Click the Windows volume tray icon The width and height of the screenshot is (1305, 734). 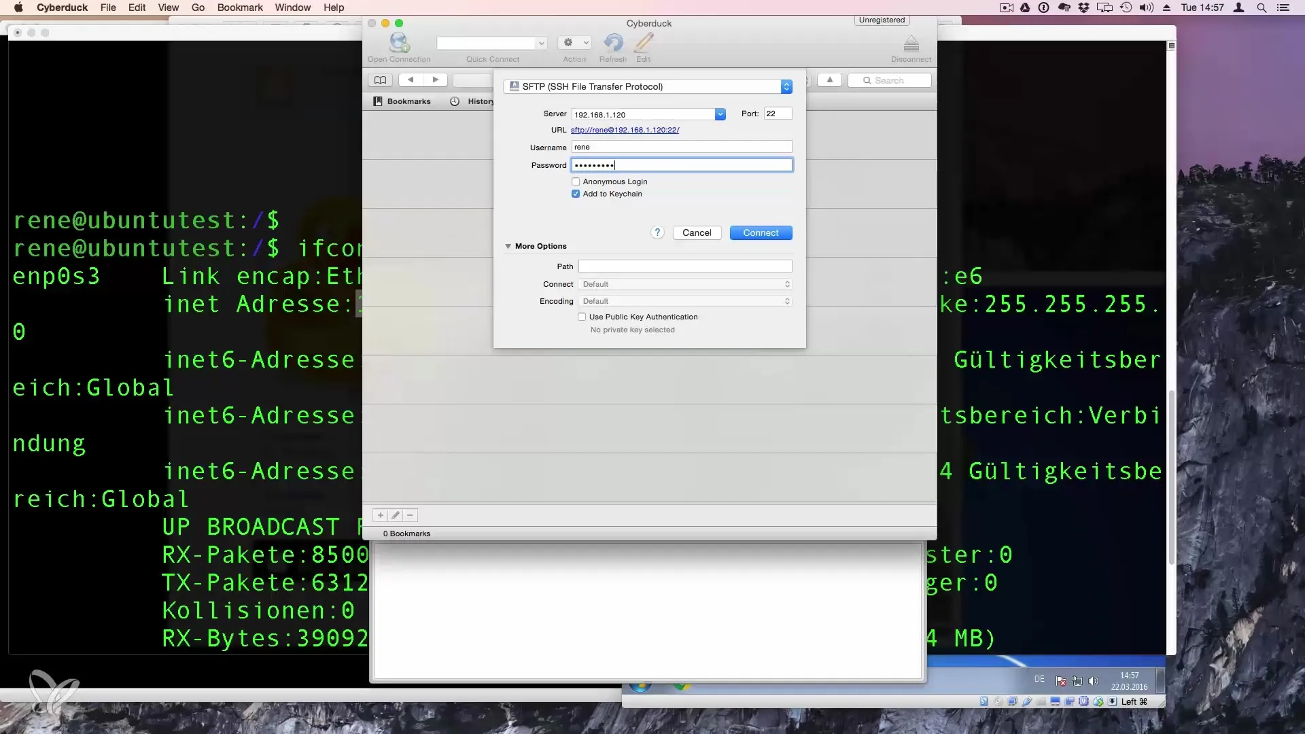(1093, 680)
